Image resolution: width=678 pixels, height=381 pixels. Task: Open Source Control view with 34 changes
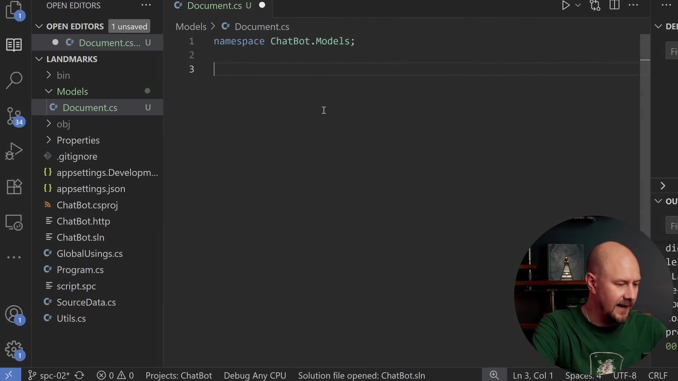[14, 116]
